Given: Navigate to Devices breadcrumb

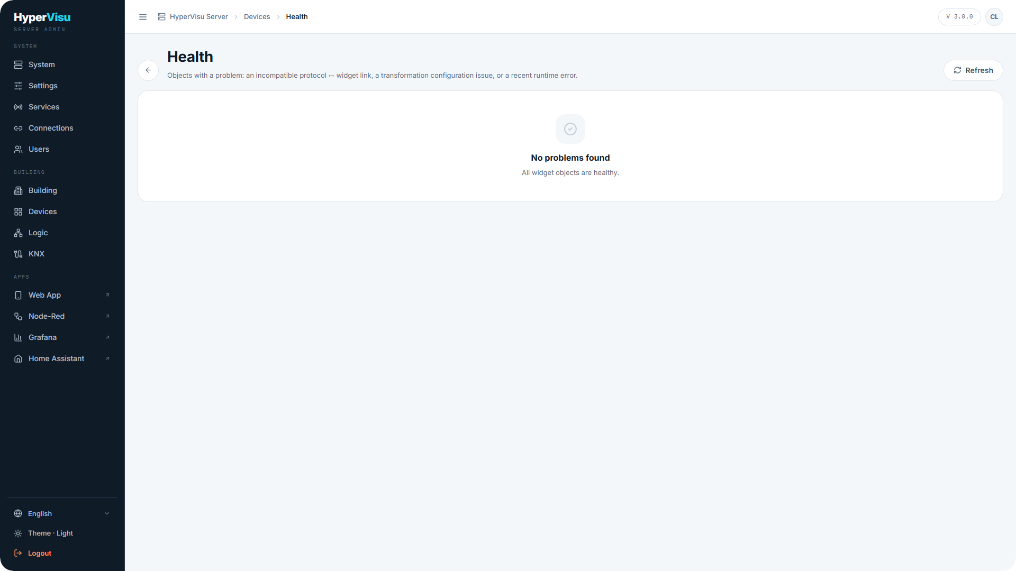Looking at the screenshot, I should 257,17.
